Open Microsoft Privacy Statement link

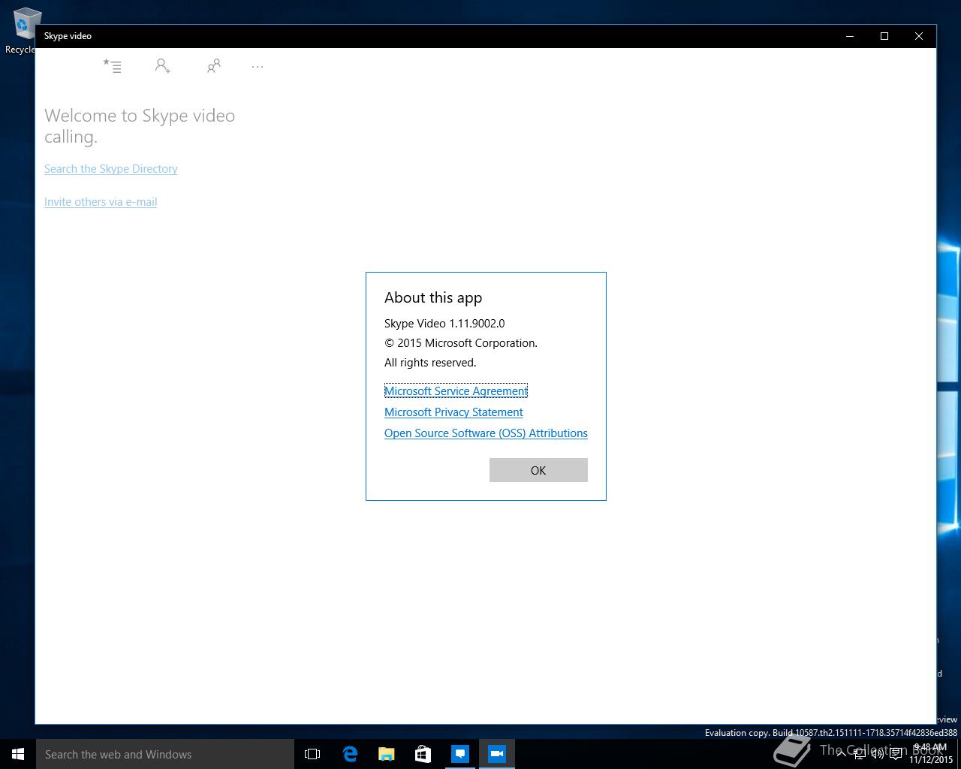pos(453,412)
